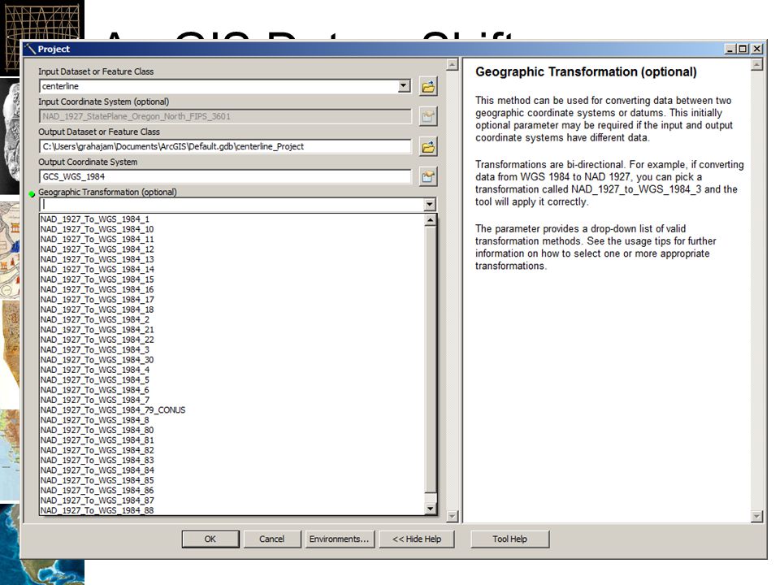Maximize the Project dialog window
780x585 pixels.
[x=743, y=49]
